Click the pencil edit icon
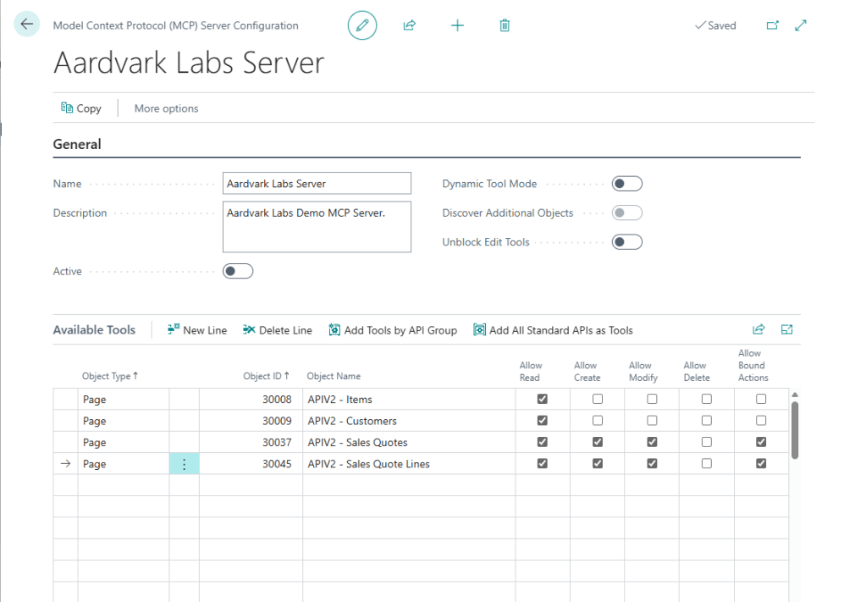This screenshot has height=602, width=866. point(362,25)
